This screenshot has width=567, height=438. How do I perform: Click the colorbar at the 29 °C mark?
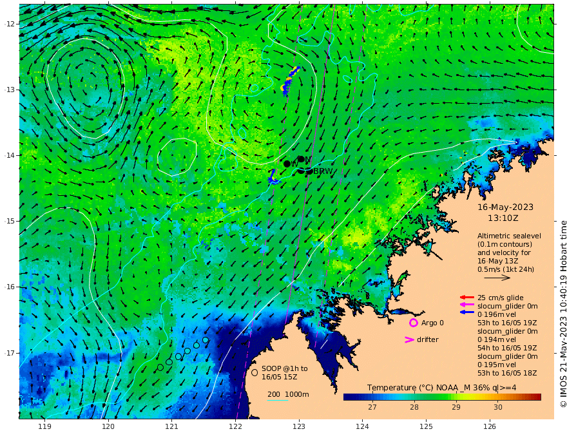point(456,397)
